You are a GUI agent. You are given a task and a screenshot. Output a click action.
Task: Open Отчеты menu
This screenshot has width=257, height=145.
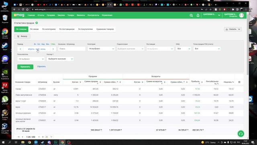(41, 15)
